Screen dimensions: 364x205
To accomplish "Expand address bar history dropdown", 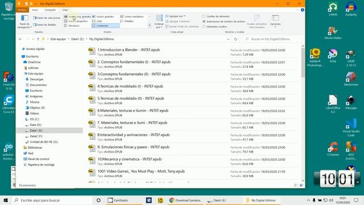I will click(x=228, y=39).
